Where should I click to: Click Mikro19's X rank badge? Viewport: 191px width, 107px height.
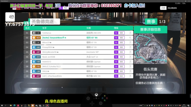pyautogui.click(x=36, y=42)
